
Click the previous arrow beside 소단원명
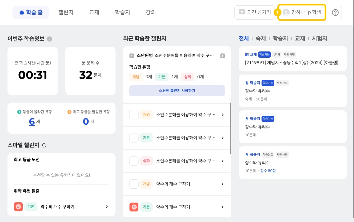click(132, 56)
